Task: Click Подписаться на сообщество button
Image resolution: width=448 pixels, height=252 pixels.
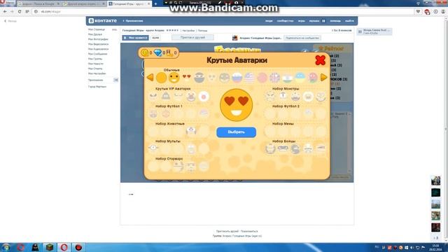Action: (302, 38)
